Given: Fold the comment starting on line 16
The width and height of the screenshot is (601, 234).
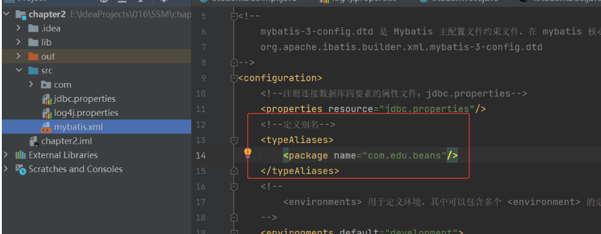Looking at the screenshot, I should (x=234, y=187).
